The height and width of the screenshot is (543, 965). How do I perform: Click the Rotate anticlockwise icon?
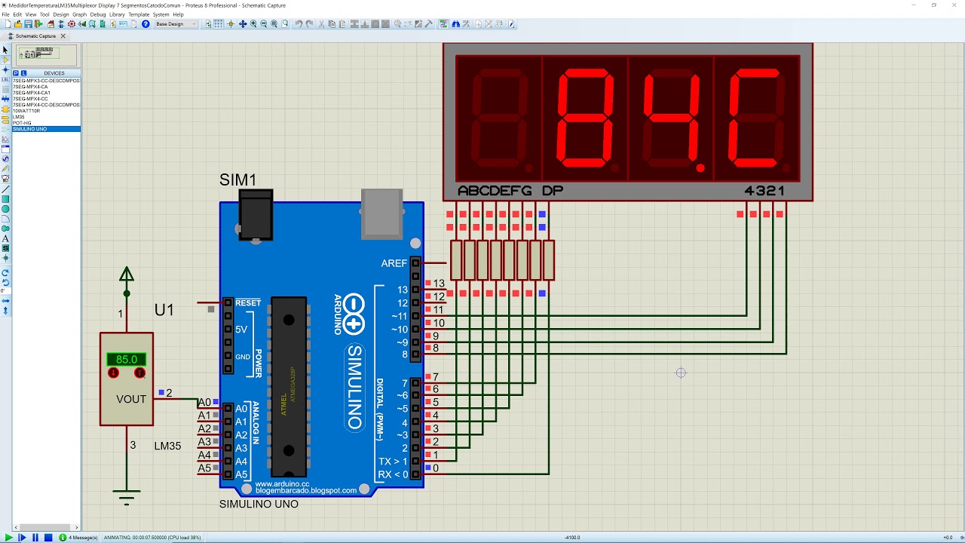pyautogui.click(x=5, y=282)
